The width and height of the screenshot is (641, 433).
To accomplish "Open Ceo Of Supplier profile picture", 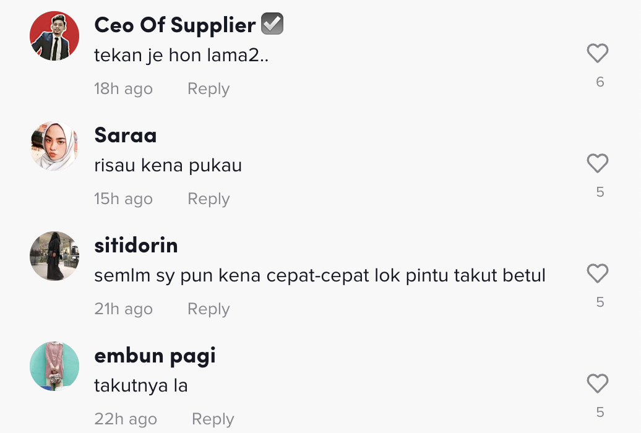I will [x=54, y=36].
